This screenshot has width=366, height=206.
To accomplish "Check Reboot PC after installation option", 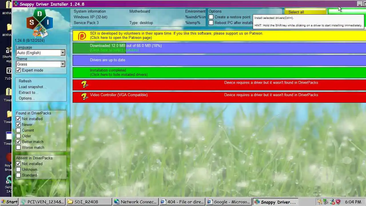I will [211, 23].
